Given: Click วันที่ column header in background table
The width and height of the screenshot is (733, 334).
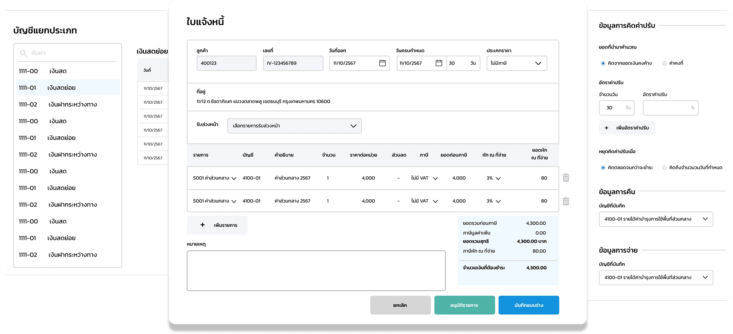Looking at the screenshot, I should [x=147, y=70].
